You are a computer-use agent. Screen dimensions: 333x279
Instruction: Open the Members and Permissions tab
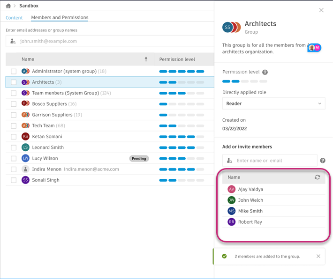[60, 18]
